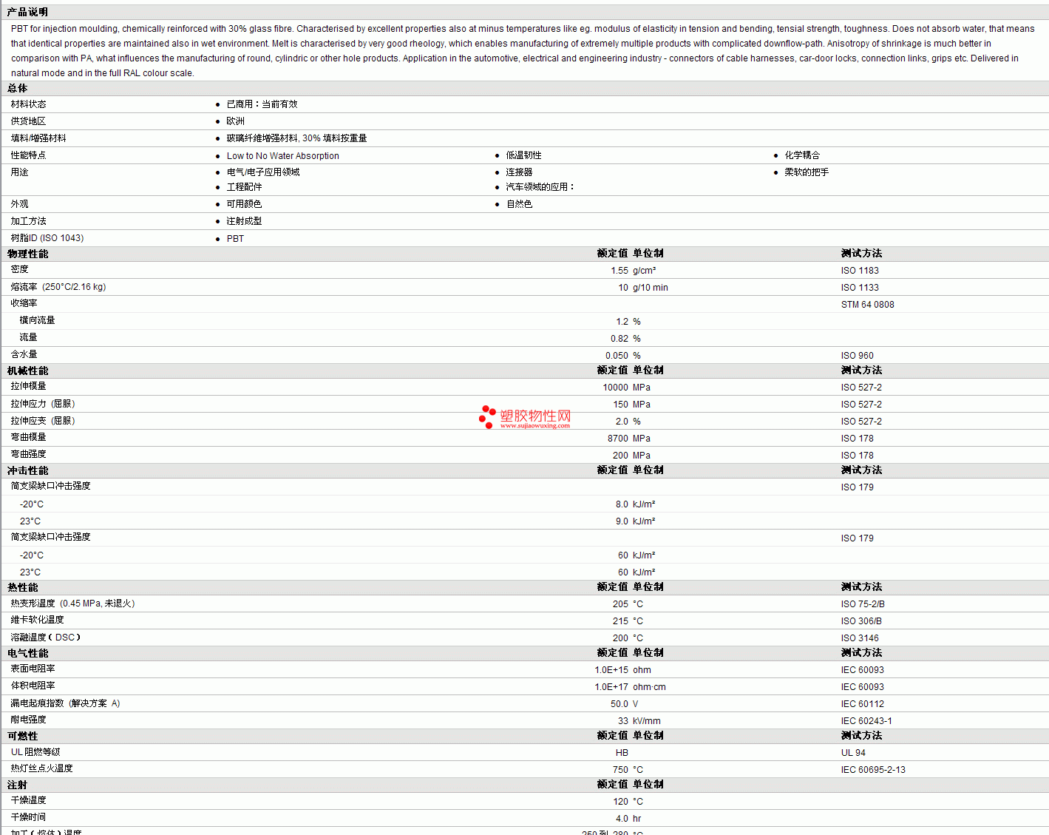Click the 维卡软化温度 row label
1049x835 pixels.
(x=37, y=620)
